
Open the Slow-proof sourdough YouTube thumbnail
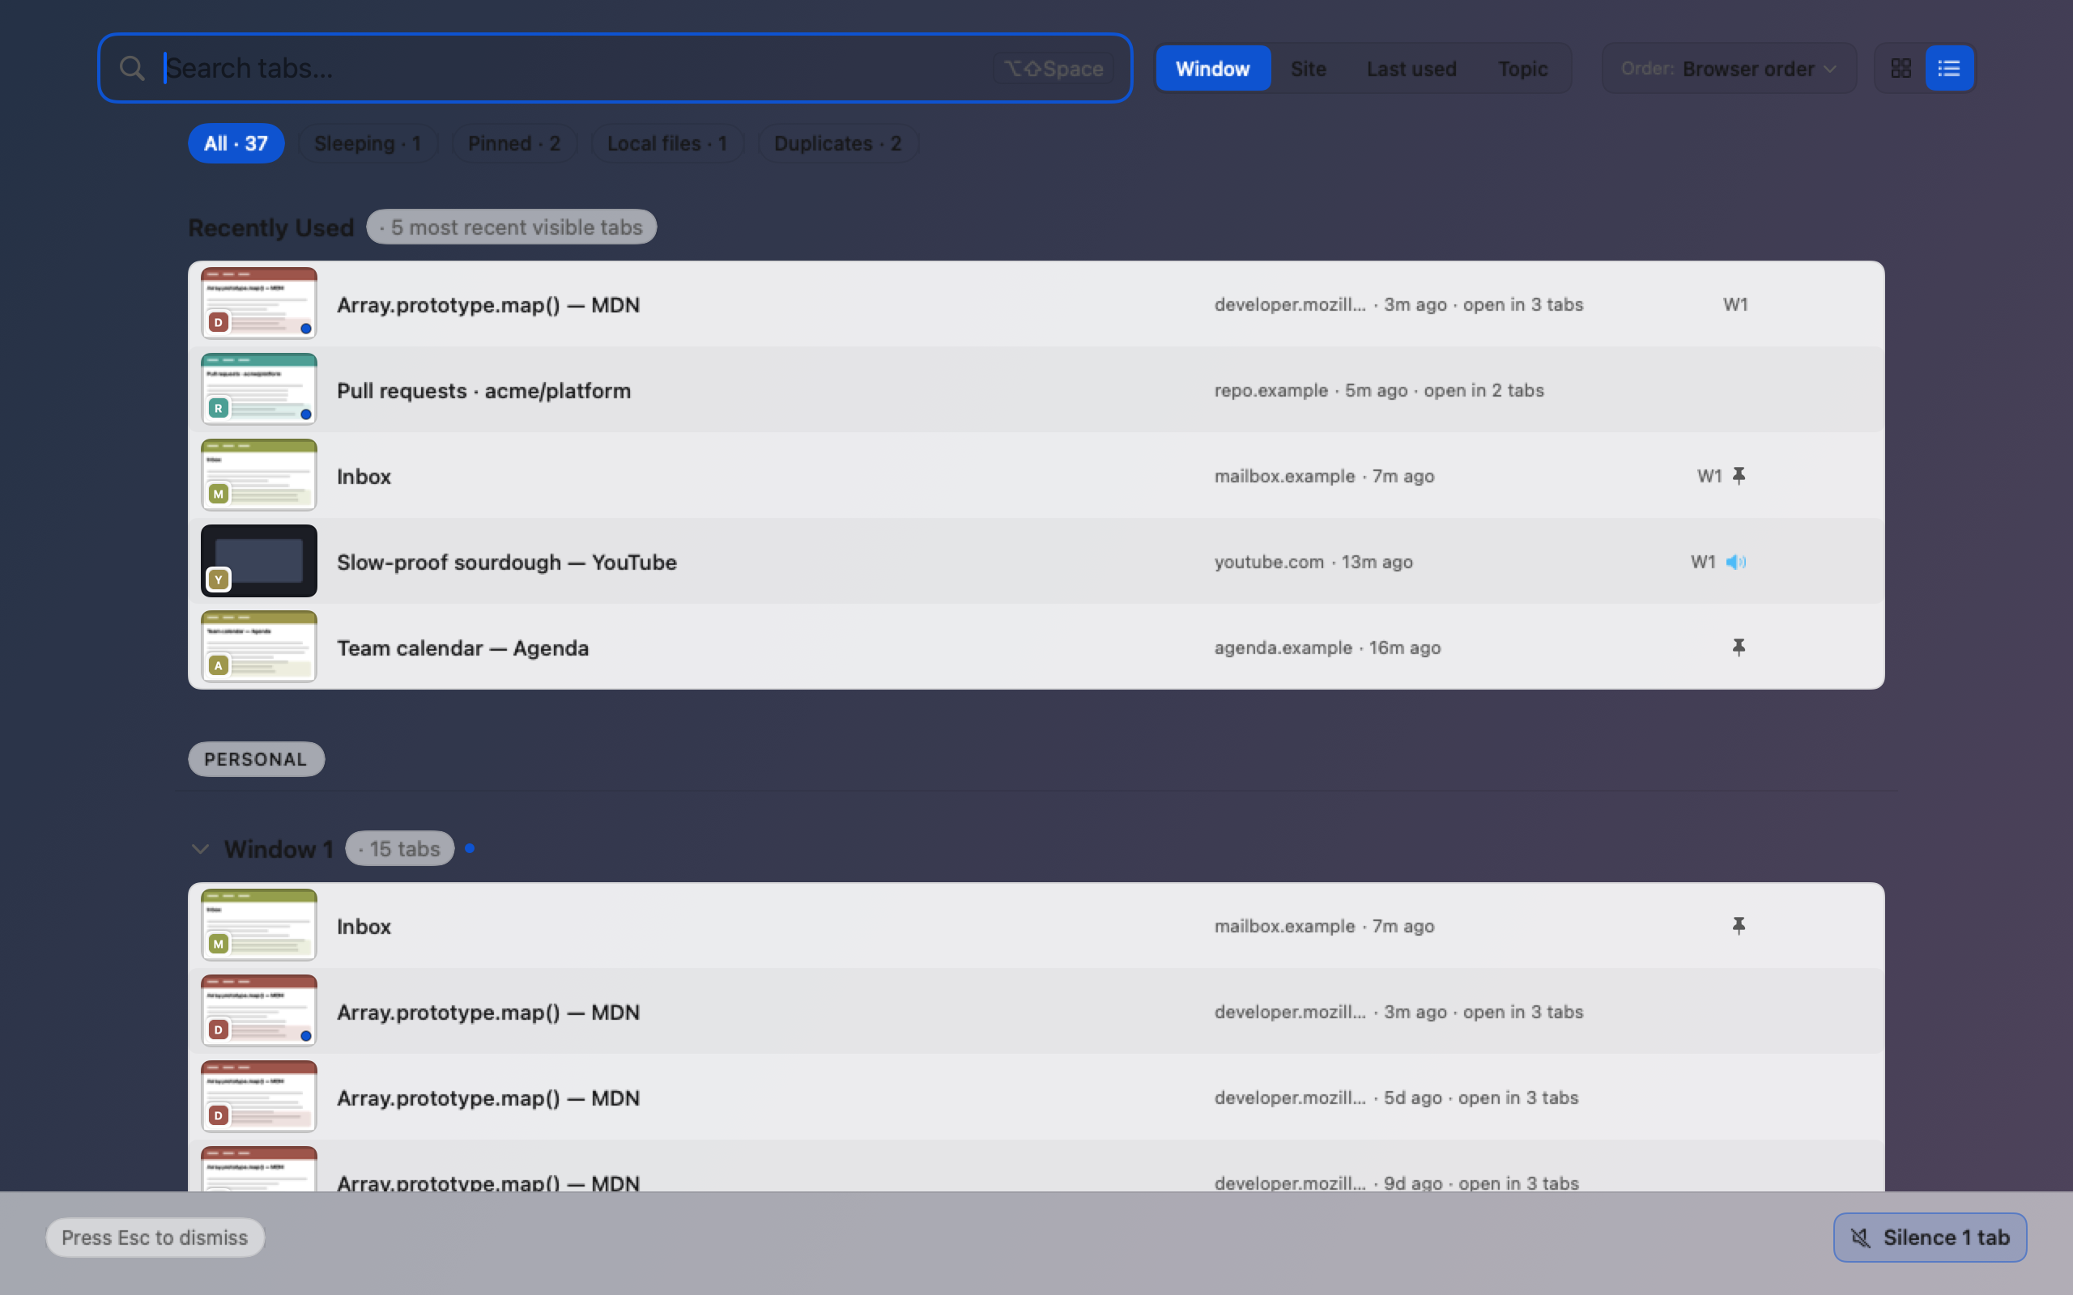(258, 561)
